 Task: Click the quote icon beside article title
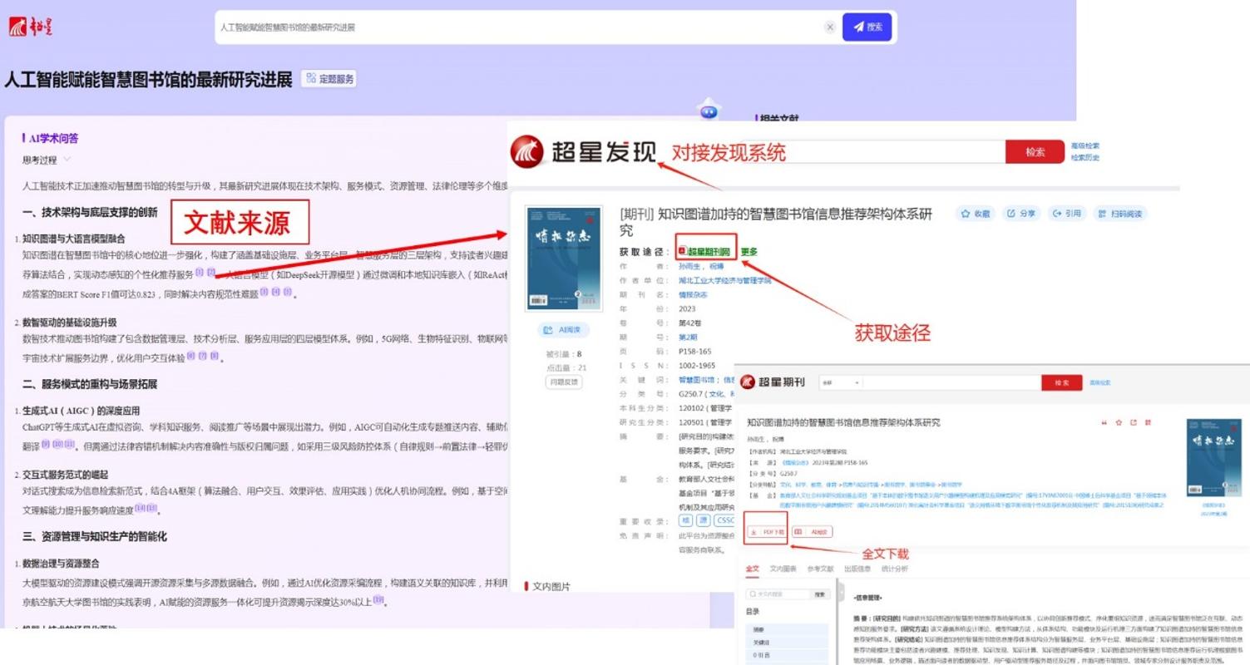pyautogui.click(x=1104, y=422)
